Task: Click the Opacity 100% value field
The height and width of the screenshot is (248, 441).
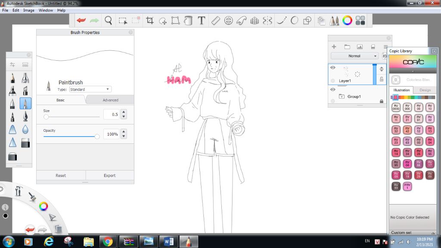Action: point(112,134)
